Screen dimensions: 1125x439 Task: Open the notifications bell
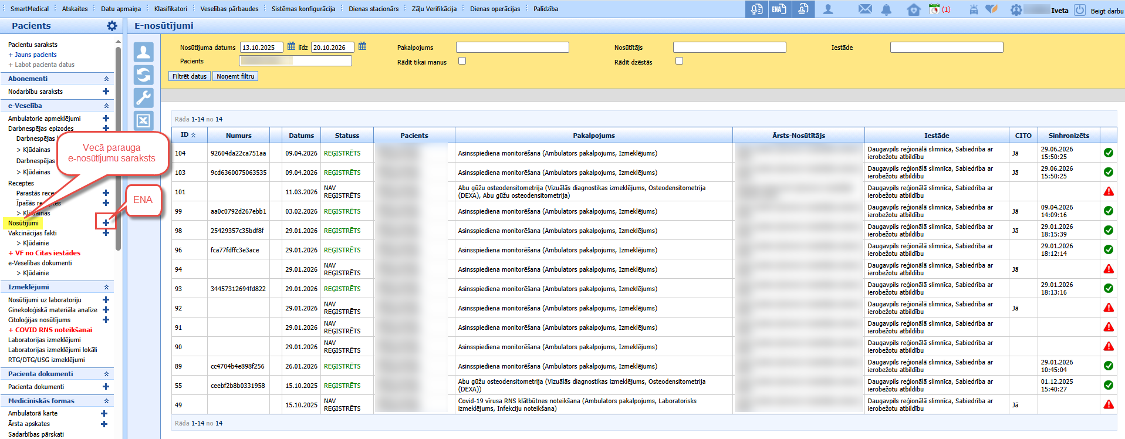(886, 9)
